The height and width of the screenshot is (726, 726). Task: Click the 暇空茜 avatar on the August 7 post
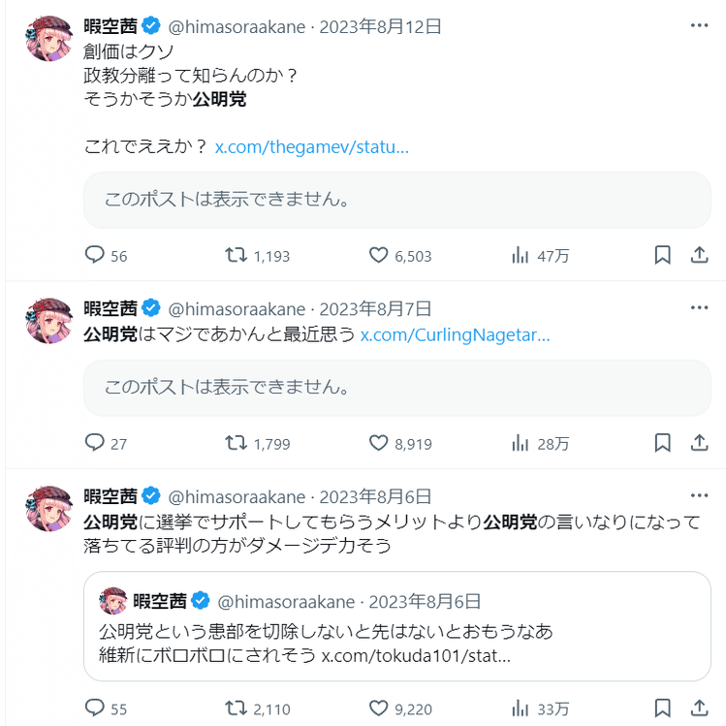(49, 322)
